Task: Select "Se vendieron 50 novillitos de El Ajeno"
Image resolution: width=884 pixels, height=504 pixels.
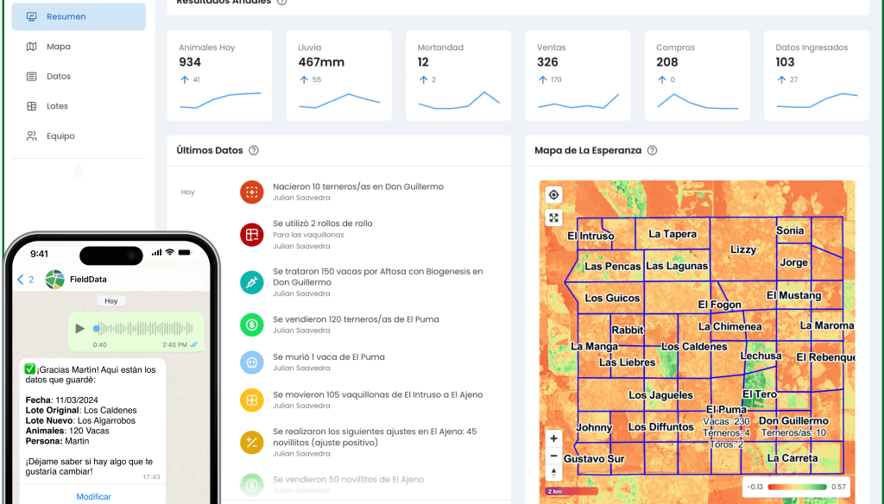Action: click(x=349, y=479)
